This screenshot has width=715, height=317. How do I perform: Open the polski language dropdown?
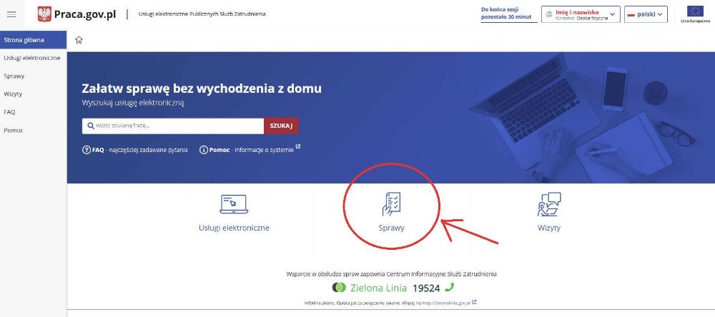click(646, 14)
